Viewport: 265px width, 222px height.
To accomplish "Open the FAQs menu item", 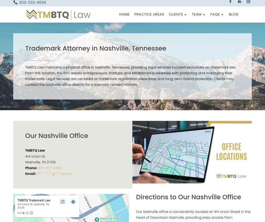I will [x=215, y=14].
